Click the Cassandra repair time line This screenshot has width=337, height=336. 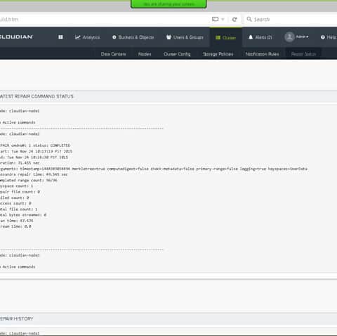click(x=34, y=174)
